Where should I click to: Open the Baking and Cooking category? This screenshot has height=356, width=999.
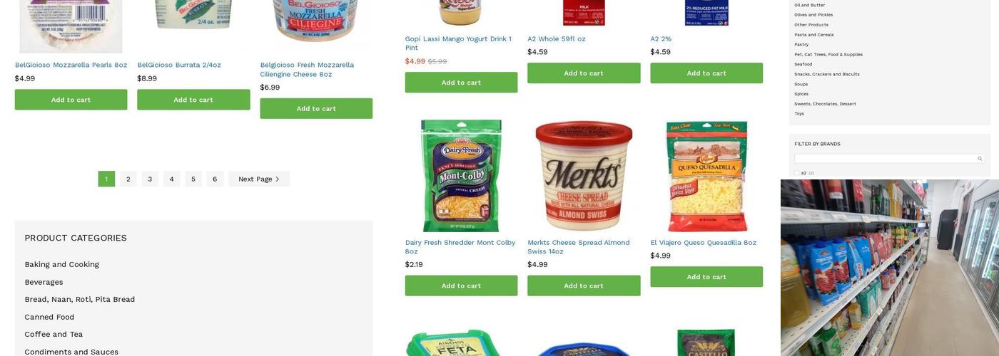pos(62,264)
